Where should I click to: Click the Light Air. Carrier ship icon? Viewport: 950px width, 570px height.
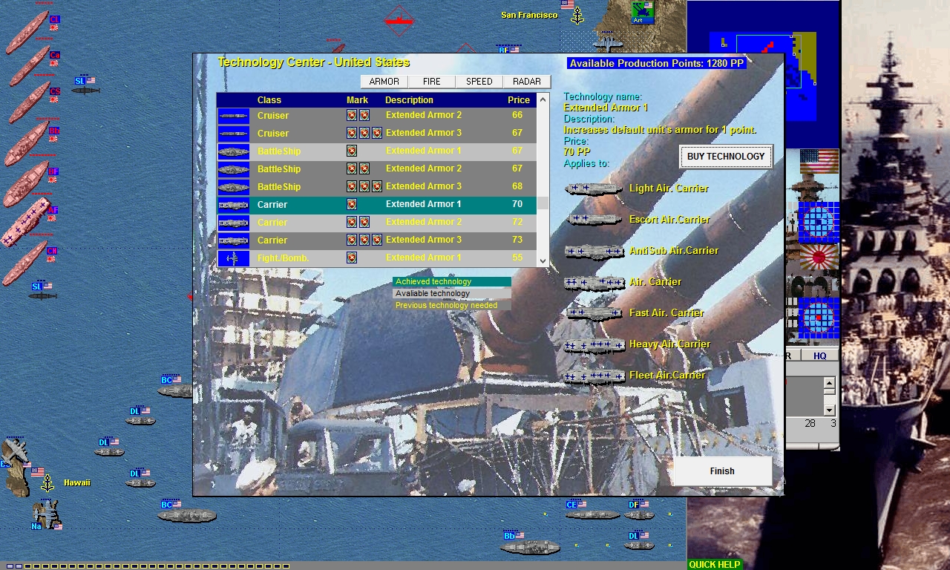593,189
